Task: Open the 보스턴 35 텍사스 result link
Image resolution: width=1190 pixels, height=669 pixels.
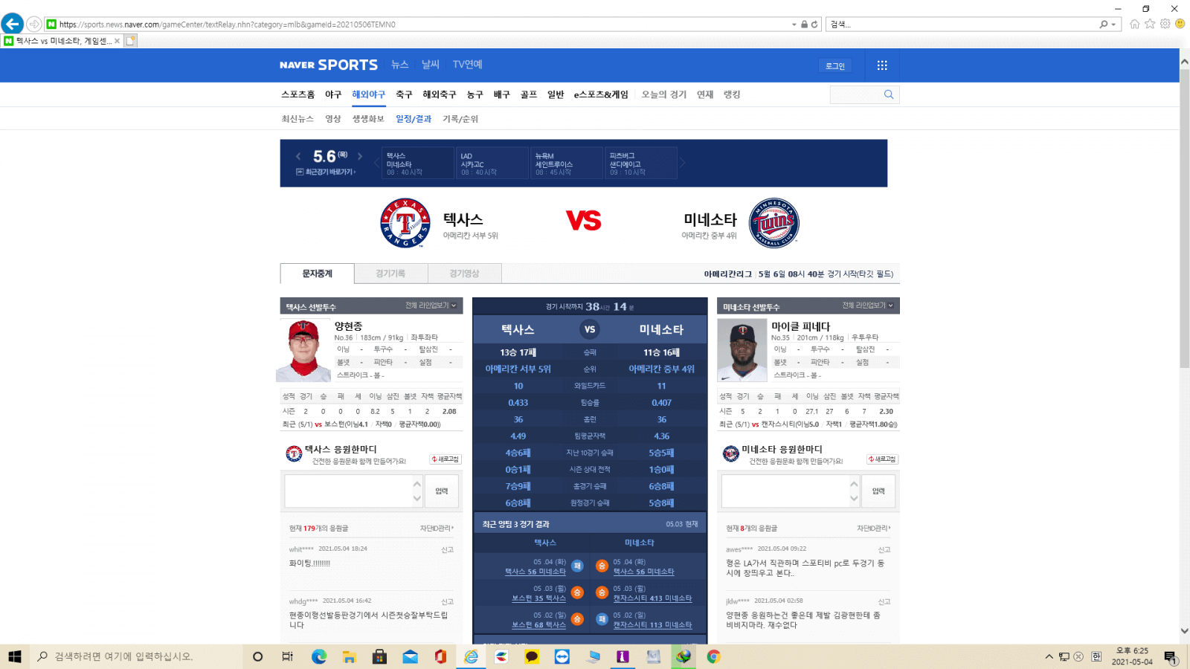Action: coord(538,598)
